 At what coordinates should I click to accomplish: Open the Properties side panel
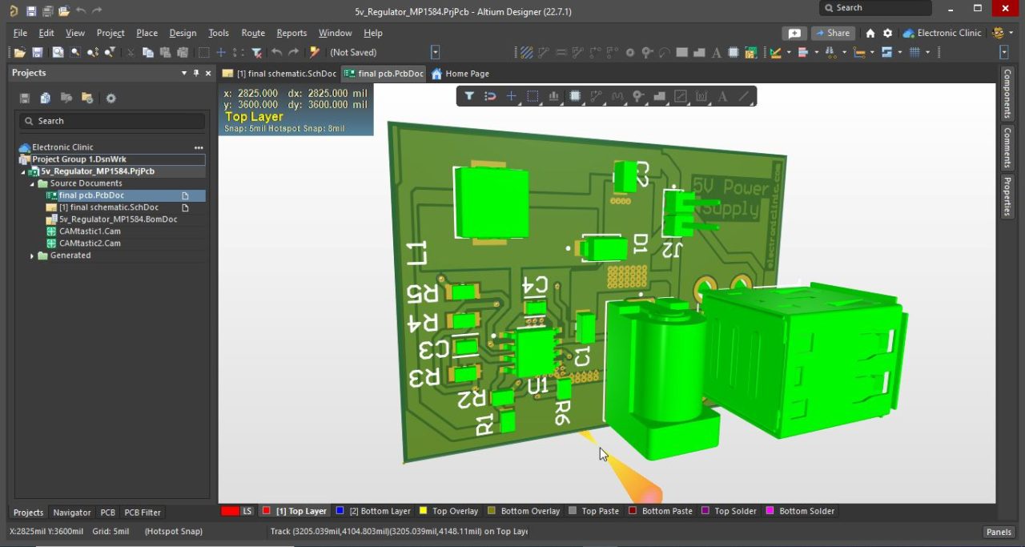click(1007, 196)
